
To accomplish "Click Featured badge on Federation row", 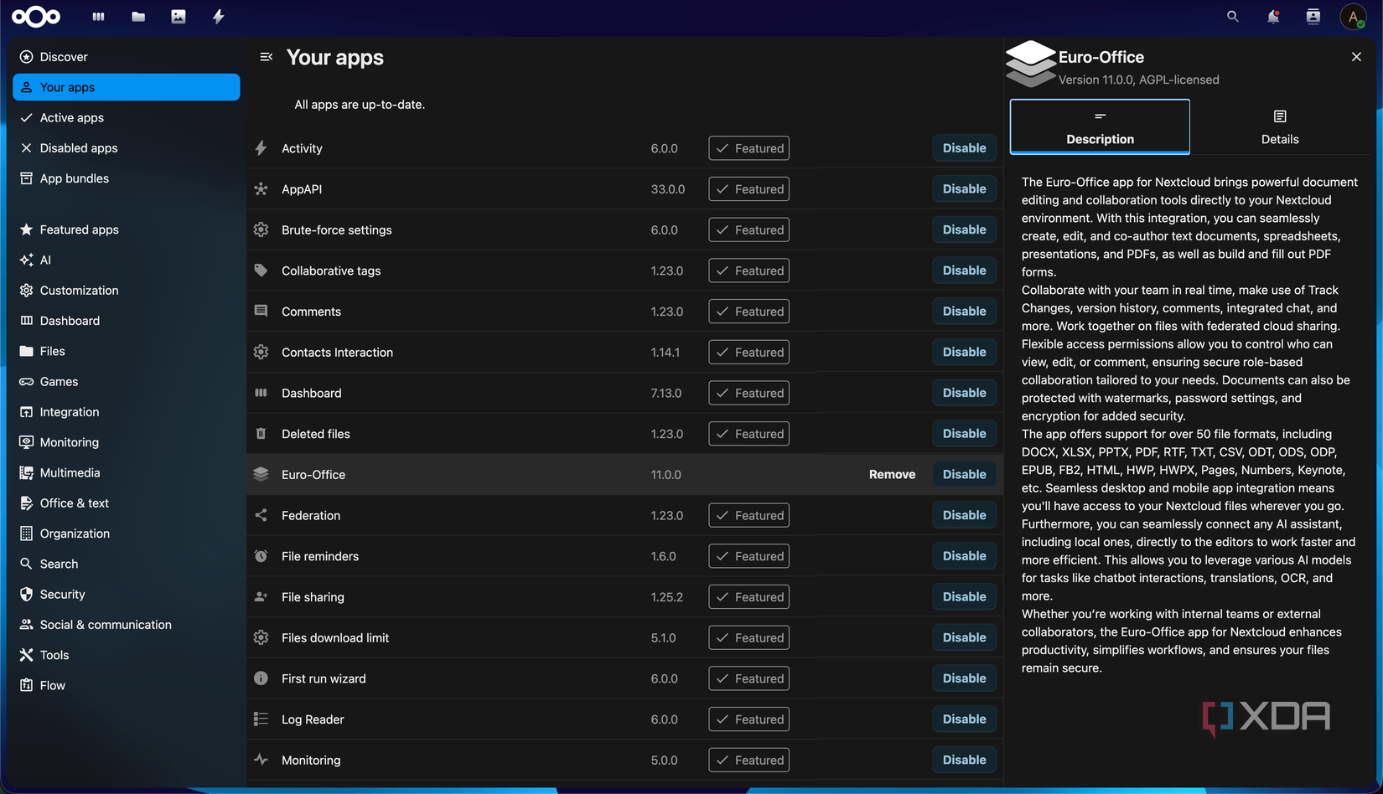I will (x=748, y=516).
